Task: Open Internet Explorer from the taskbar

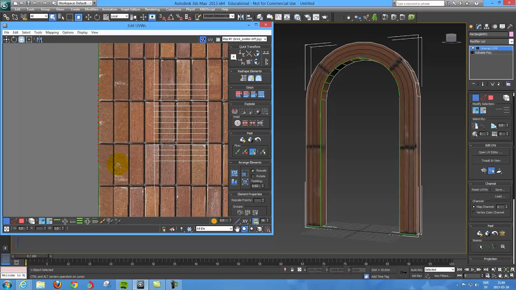Action: tap(23, 285)
